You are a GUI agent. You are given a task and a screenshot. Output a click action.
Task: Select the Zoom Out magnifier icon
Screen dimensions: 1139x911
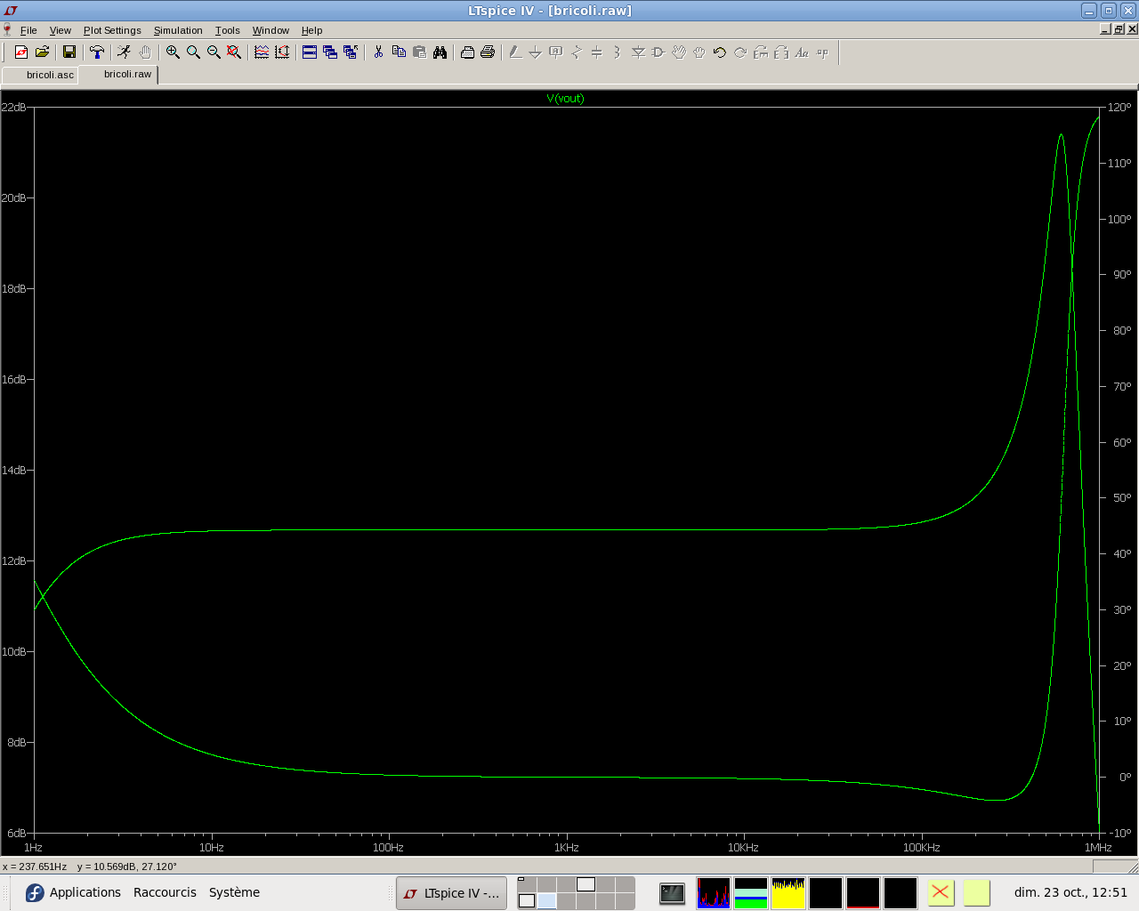[x=214, y=52]
